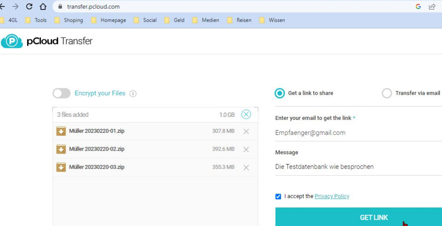Remove Müller 20230220-01.zip from list
This screenshot has height=226, width=442.
(x=246, y=132)
